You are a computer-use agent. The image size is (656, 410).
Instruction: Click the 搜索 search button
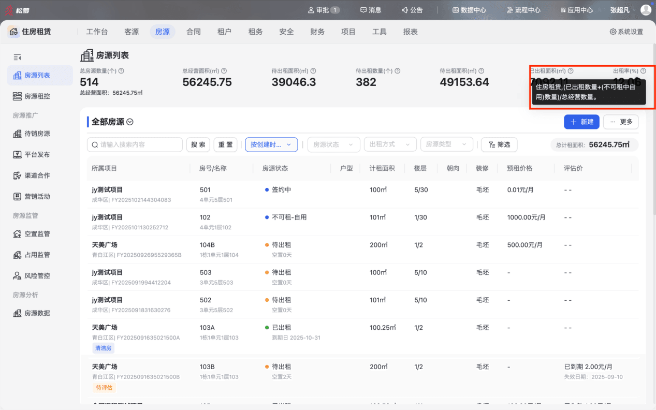click(x=198, y=144)
